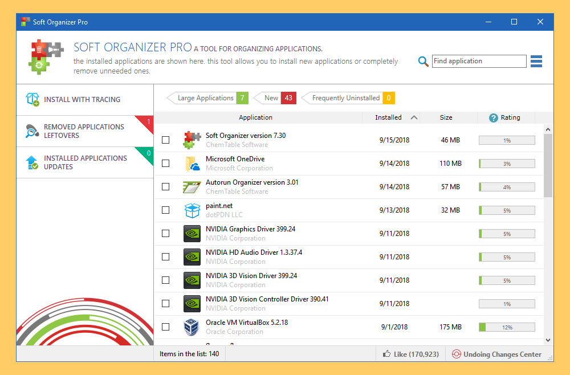Image resolution: width=570 pixels, height=375 pixels.
Task: Sort by the Rating column header
Action: click(506, 117)
